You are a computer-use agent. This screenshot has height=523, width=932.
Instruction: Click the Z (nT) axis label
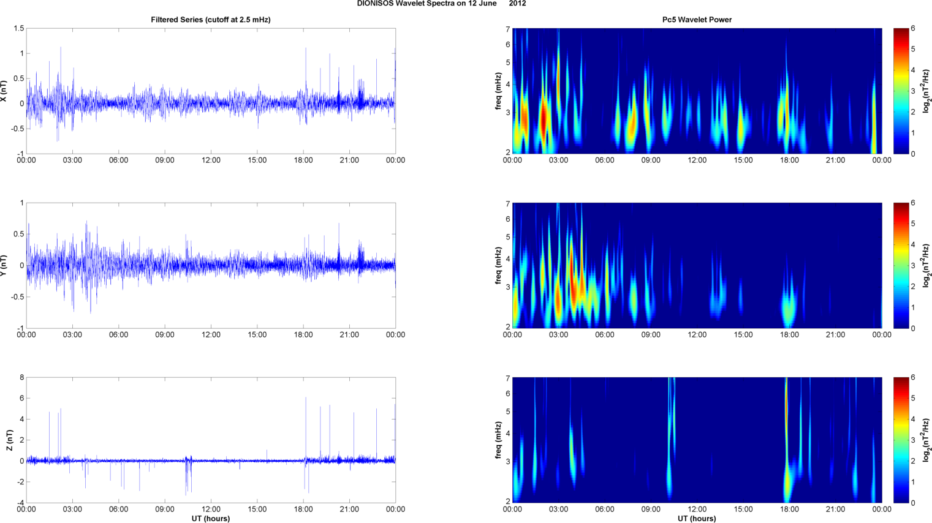click(x=9, y=440)
